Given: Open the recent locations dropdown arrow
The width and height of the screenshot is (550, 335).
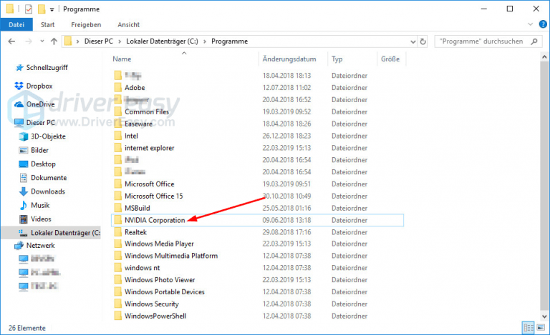Looking at the screenshot, I should 42,41.
